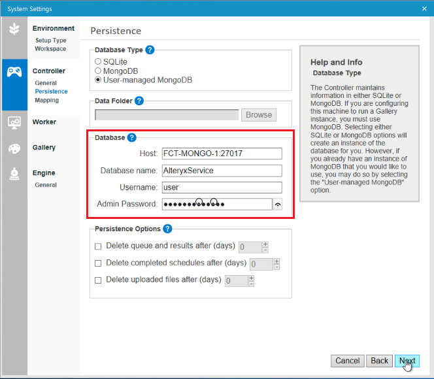434x379 pixels.
Task: Open Setup Type page
Action: click(50, 41)
